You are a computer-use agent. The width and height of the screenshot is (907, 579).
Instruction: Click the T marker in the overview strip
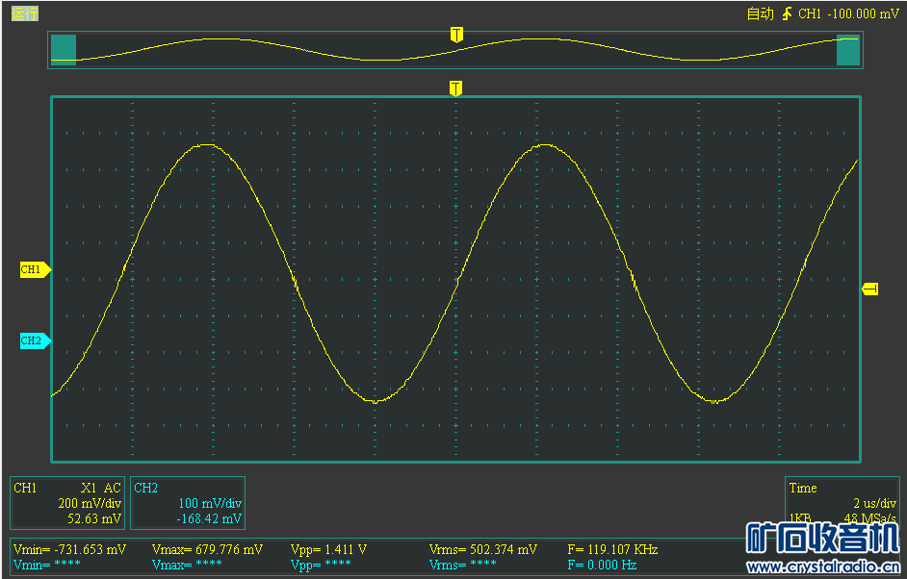click(x=456, y=35)
